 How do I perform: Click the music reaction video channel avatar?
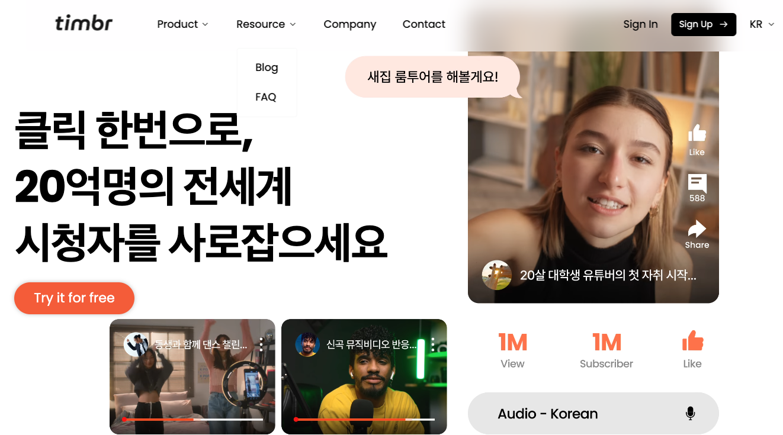pos(308,344)
